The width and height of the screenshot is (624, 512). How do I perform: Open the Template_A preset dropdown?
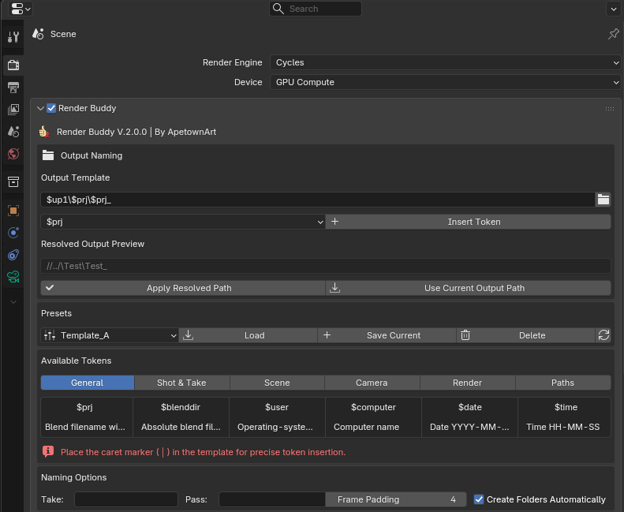coord(110,335)
